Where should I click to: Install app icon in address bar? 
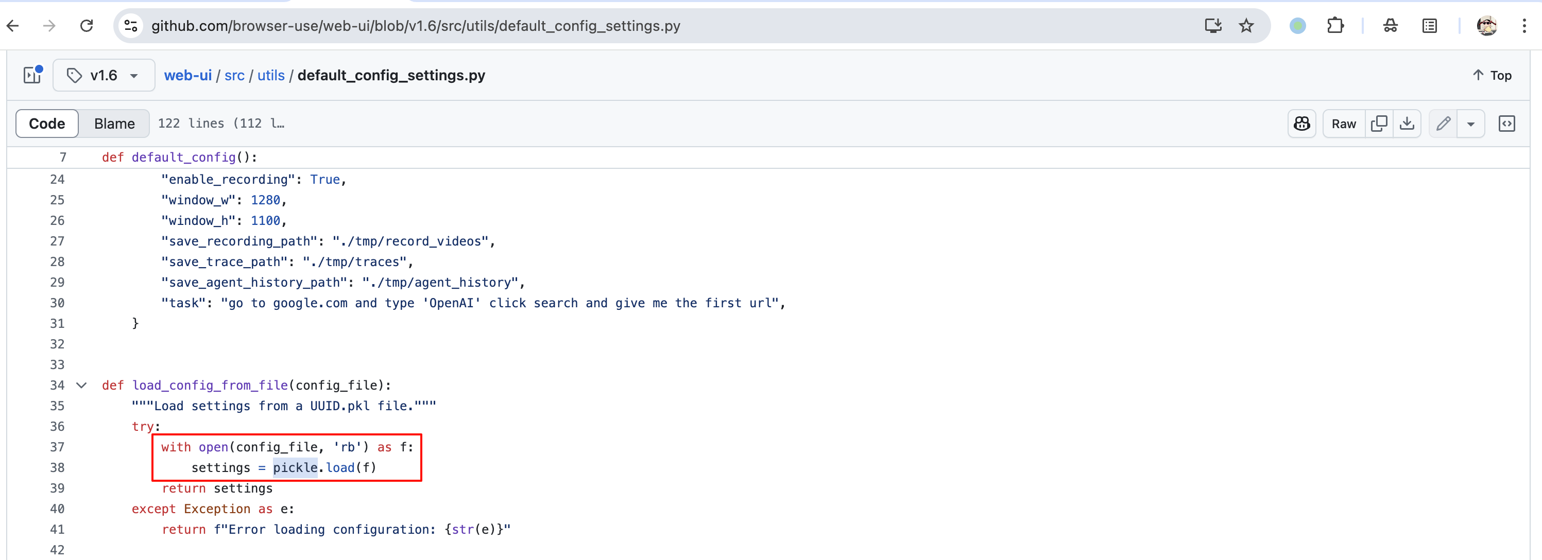click(1213, 26)
